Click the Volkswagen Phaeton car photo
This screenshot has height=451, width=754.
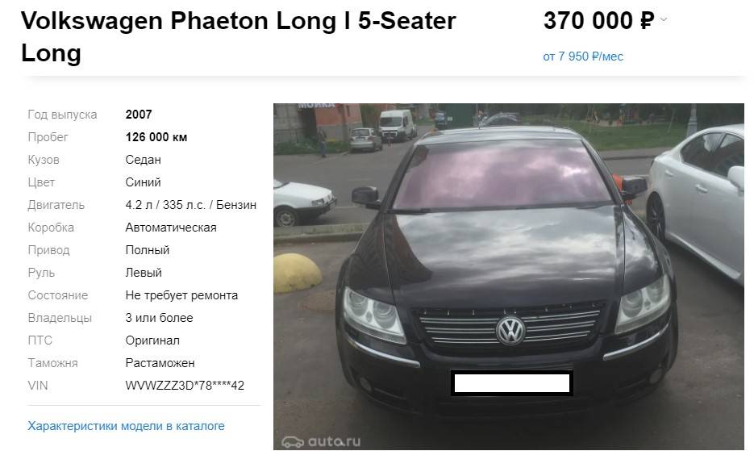click(508, 276)
